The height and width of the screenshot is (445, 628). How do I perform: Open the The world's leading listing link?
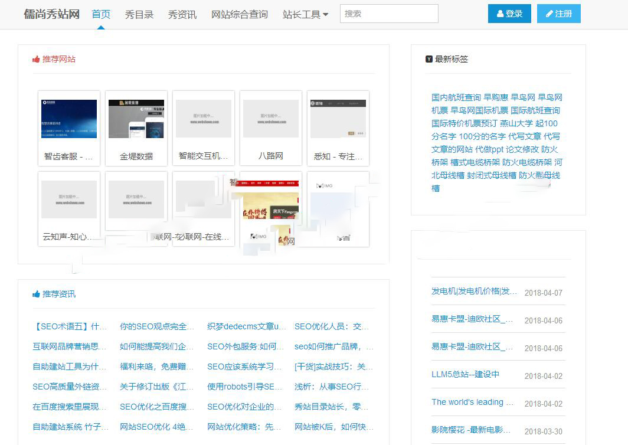[x=472, y=402]
